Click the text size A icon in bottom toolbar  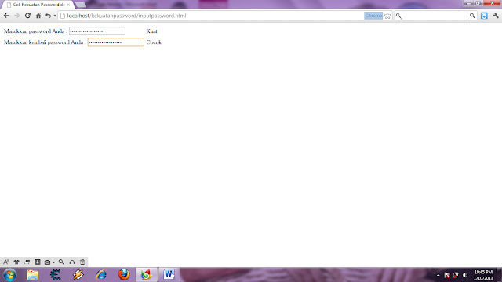5,262
